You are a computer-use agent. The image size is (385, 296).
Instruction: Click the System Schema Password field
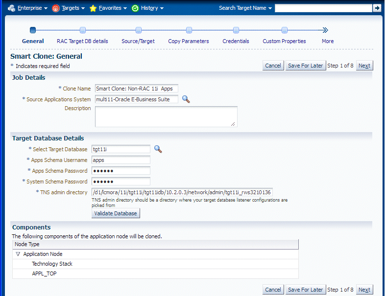tap(121, 182)
